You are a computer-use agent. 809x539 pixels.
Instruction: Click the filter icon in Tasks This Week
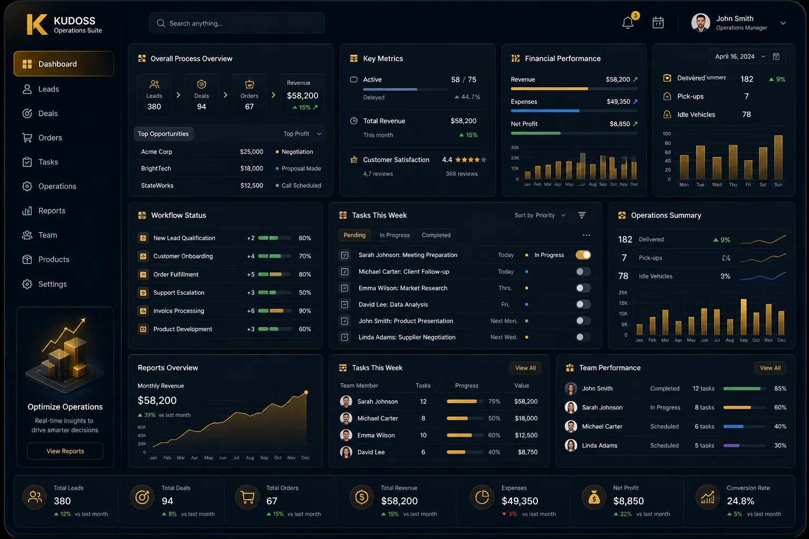(x=581, y=215)
